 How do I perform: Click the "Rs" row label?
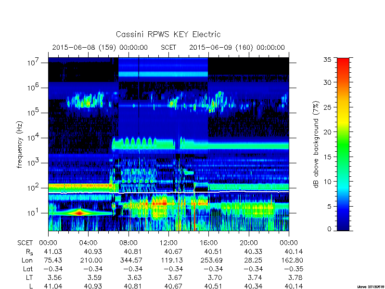29,252
